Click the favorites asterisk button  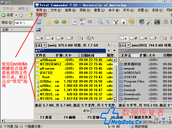(109, 51)
